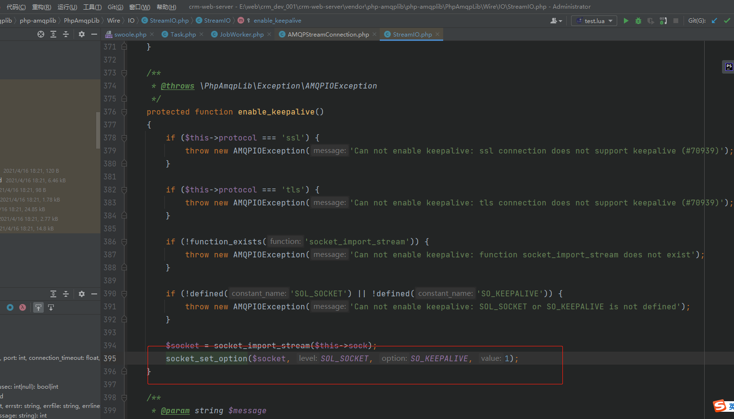Collapse the enable_keepalive function at line 376
Screen dimensions: 734x419
[x=124, y=112]
